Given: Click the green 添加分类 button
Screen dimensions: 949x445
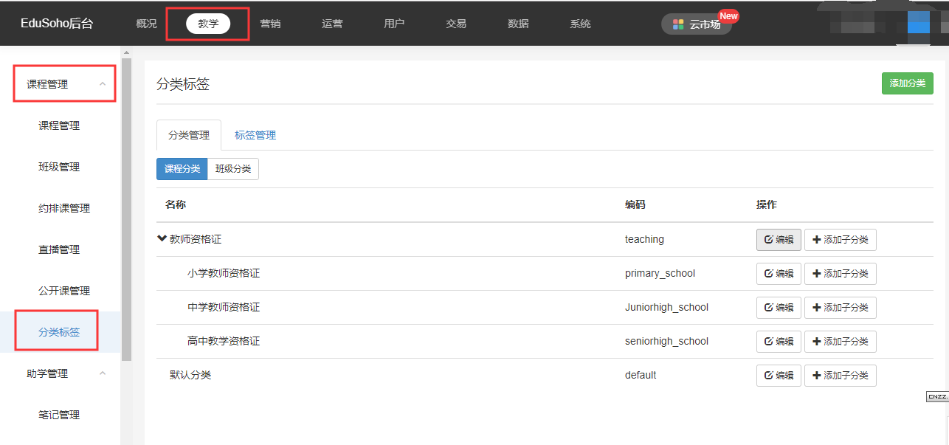Looking at the screenshot, I should tap(907, 83).
